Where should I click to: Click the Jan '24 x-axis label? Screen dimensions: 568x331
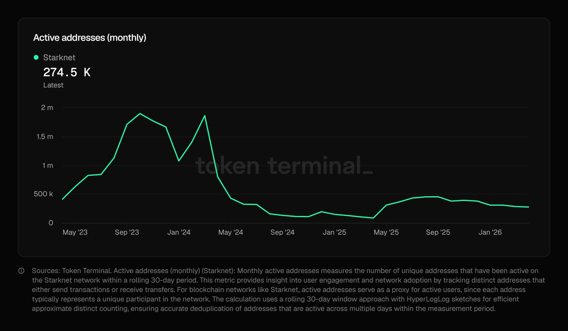179,233
